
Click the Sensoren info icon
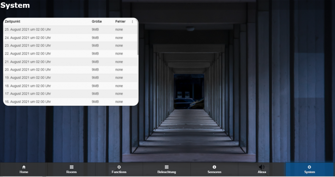pos(214,167)
